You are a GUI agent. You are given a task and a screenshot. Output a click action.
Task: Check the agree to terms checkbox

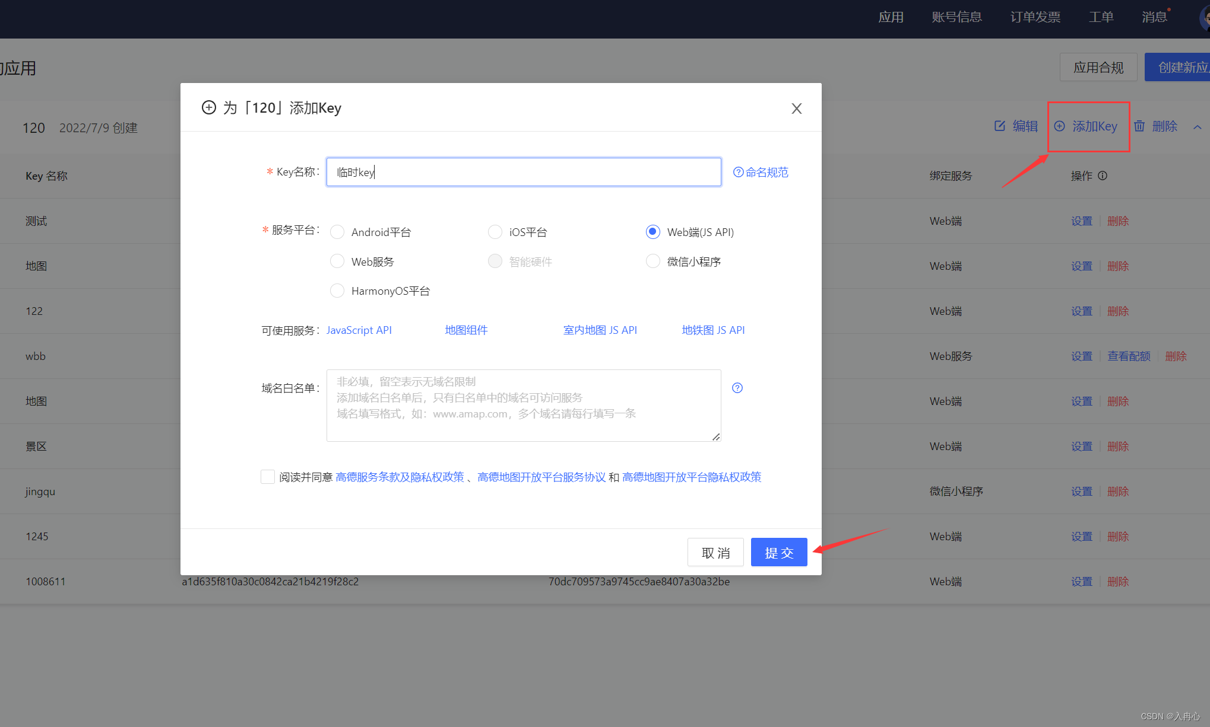tap(268, 477)
